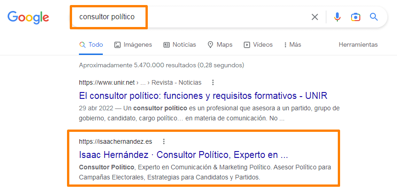Switch to the Imágenes tab

[x=133, y=45]
